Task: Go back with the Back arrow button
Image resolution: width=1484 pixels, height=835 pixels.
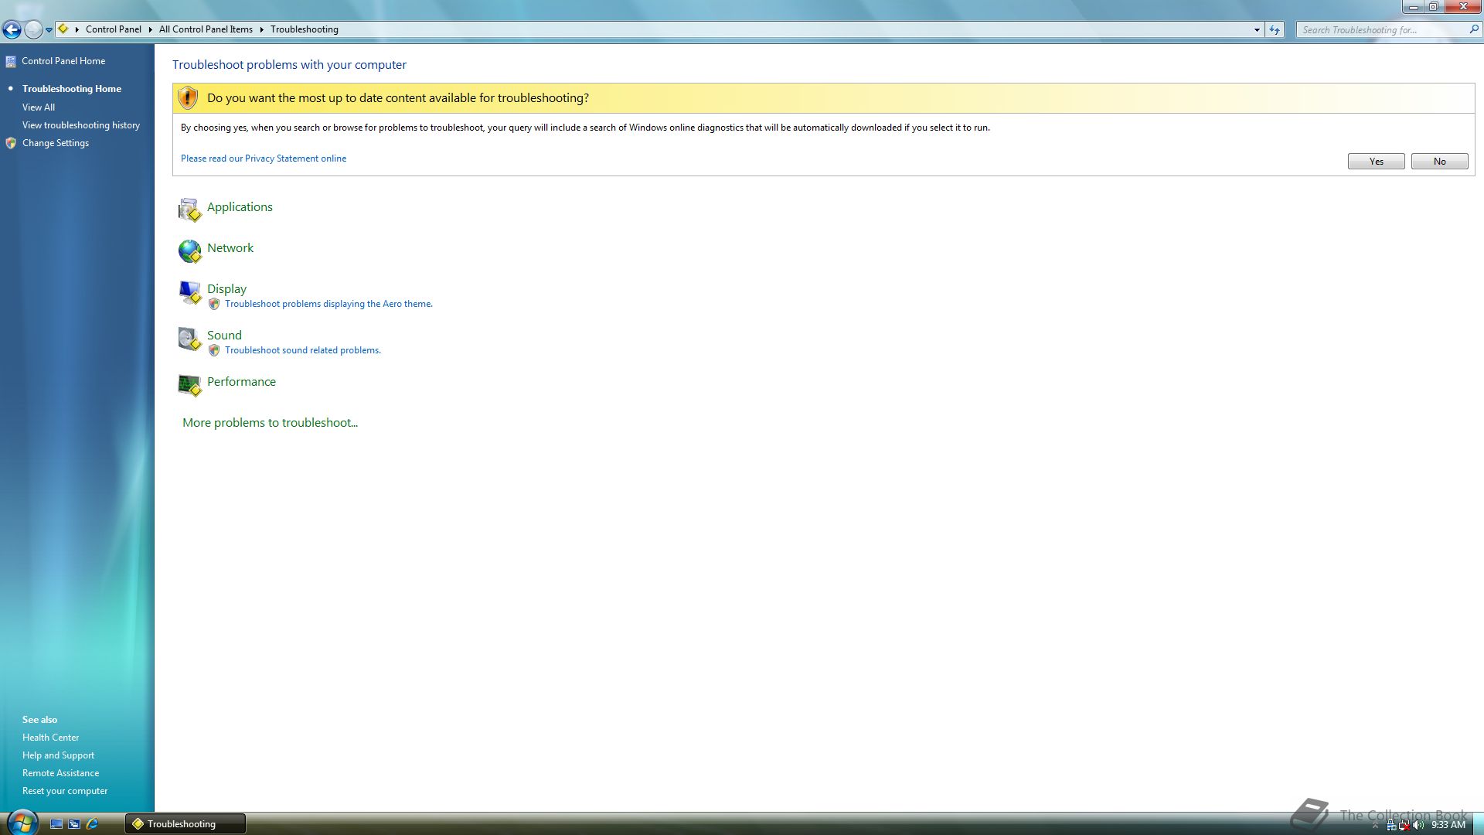Action: pyautogui.click(x=12, y=29)
